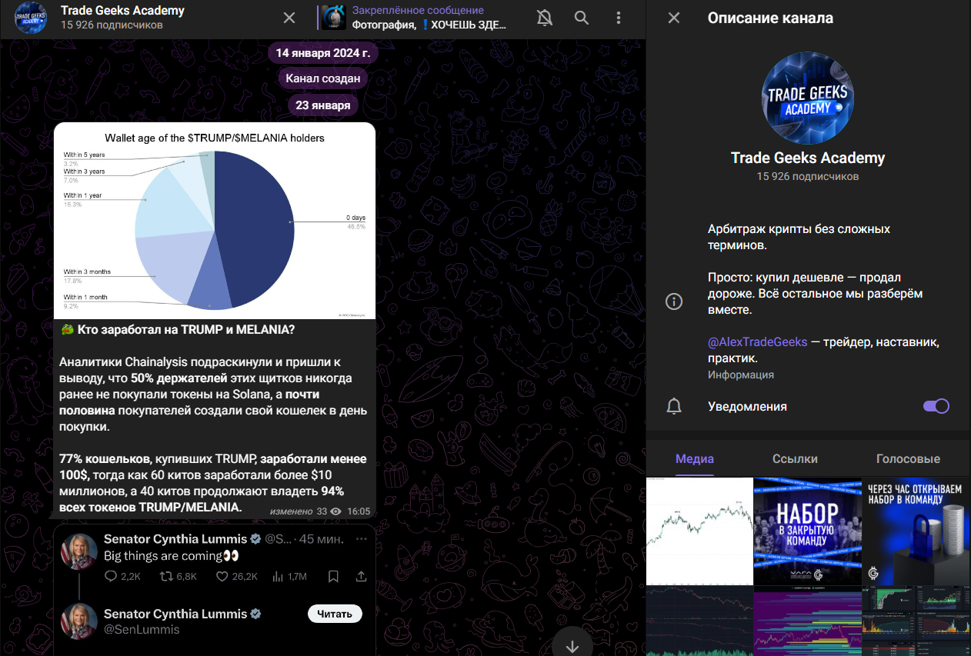This screenshot has width=971, height=656.
Task: Jump to latest messages with down arrow
Action: pyautogui.click(x=572, y=644)
